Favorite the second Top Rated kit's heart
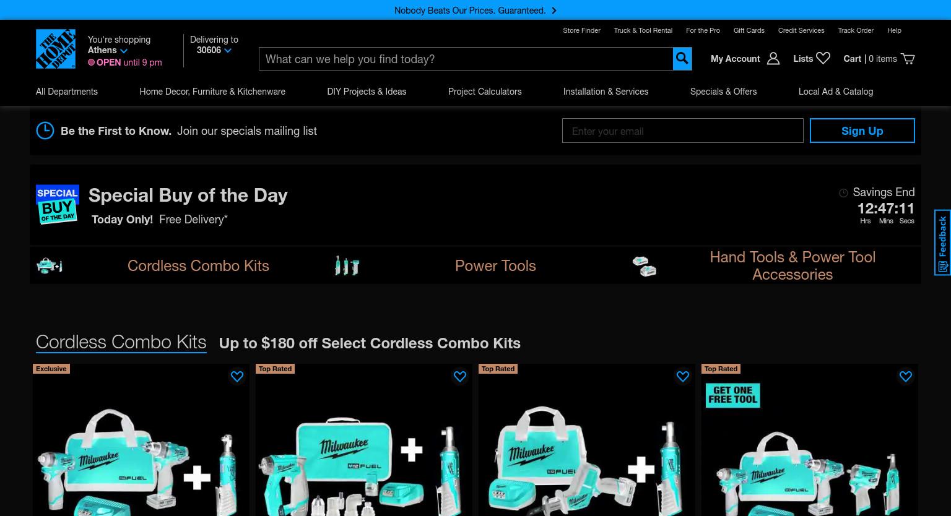The height and width of the screenshot is (516, 951). [x=460, y=376]
